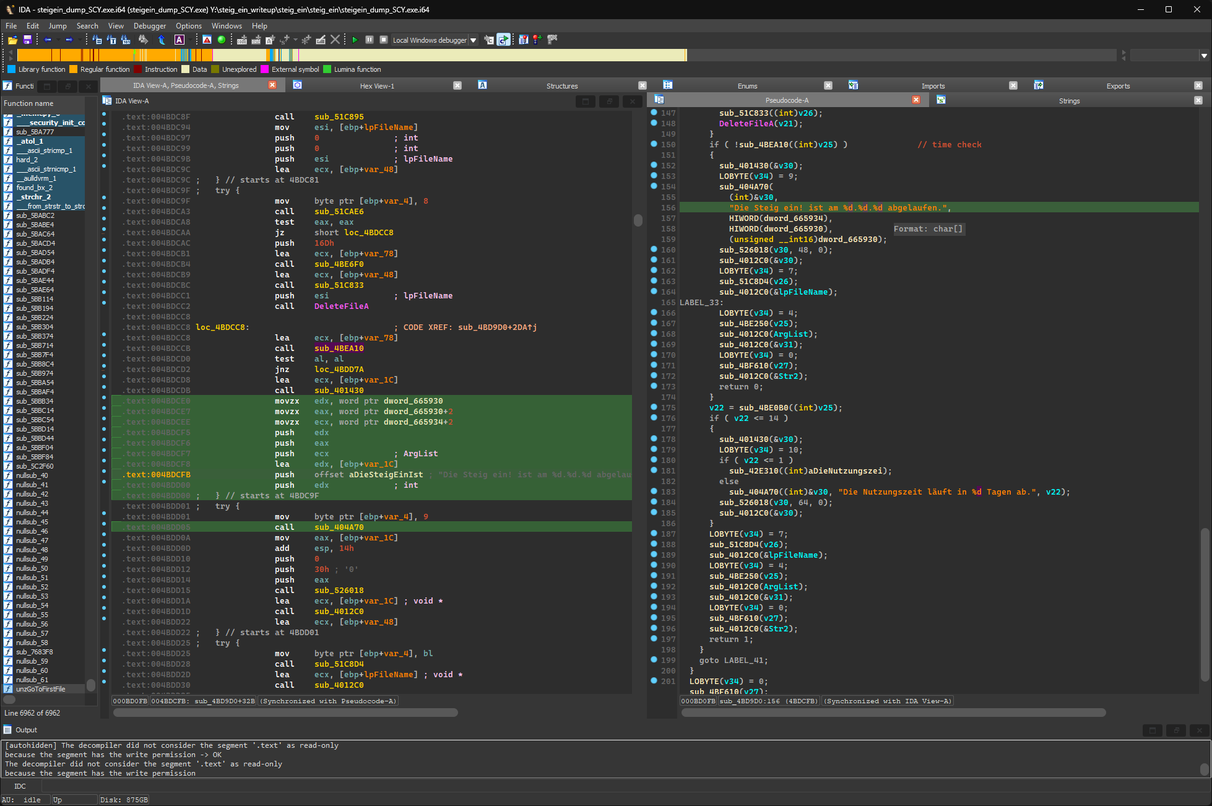The image size is (1212, 806).
Task: Click the X cancel toolbar icon
Action: click(x=335, y=40)
